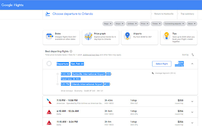Click the $219 round trip price
202x126 pixels.
tap(179, 64)
